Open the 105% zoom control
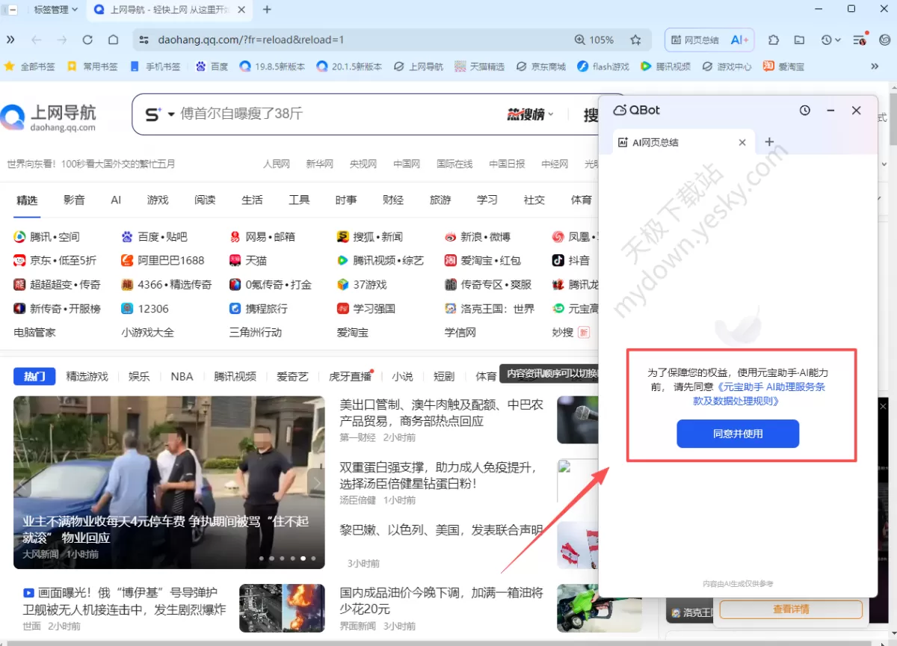The image size is (897, 646). pyautogui.click(x=594, y=40)
